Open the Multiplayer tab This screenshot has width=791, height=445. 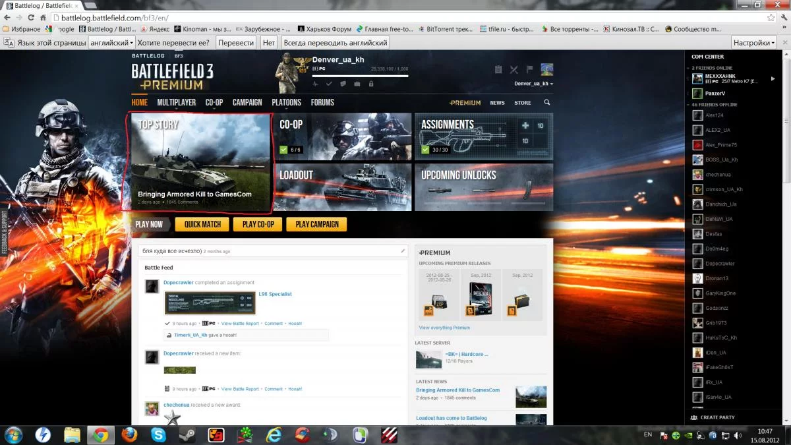coord(176,103)
